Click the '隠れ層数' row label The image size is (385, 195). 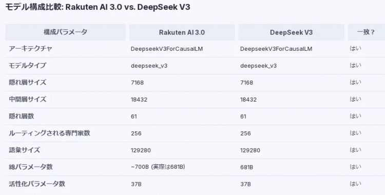[22, 116]
